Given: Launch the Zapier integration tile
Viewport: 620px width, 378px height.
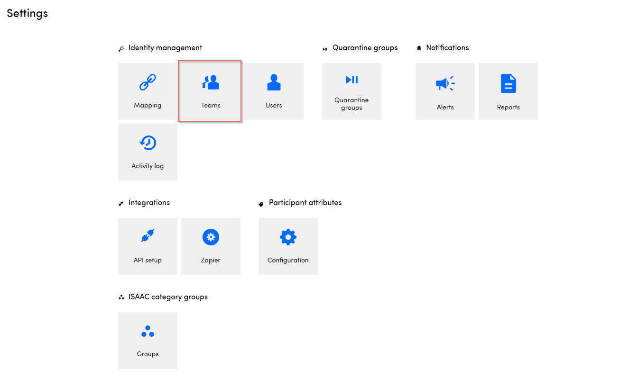Looking at the screenshot, I should (x=211, y=246).
